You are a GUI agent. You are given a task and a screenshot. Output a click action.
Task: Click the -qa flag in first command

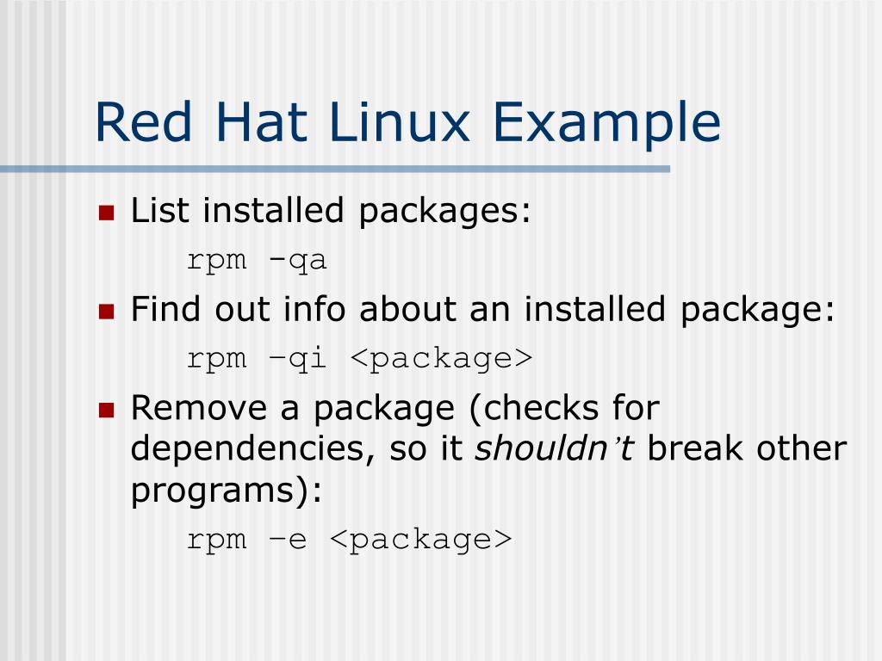pos(297,262)
